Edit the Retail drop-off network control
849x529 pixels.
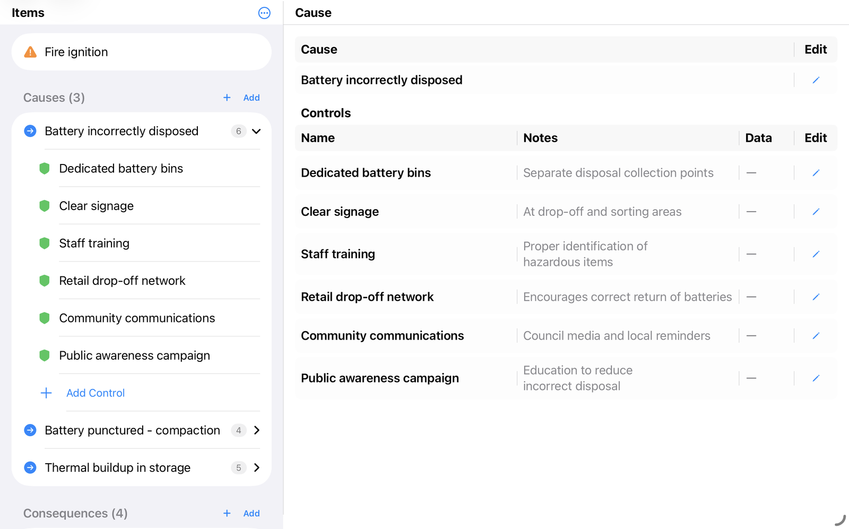pos(816,297)
